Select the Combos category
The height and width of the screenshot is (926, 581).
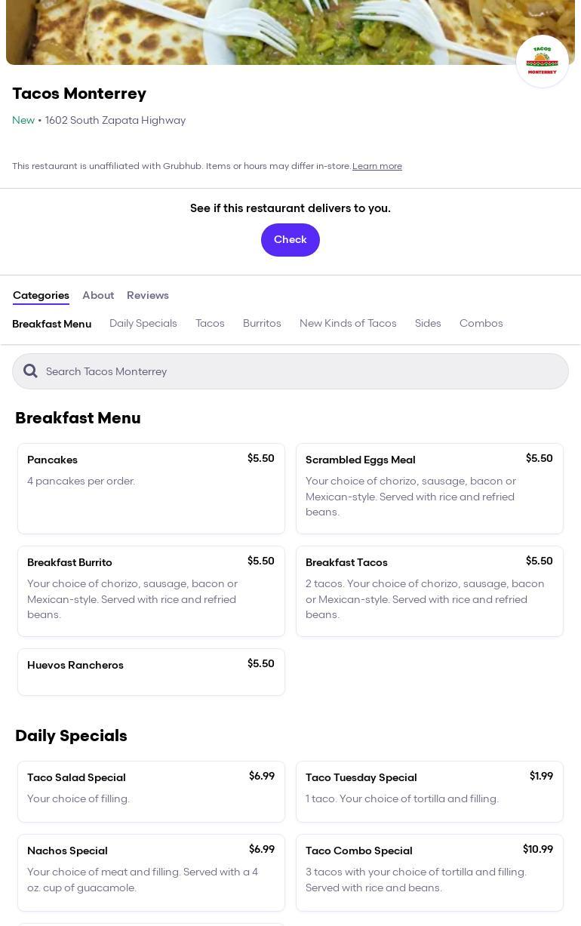coord(481,323)
